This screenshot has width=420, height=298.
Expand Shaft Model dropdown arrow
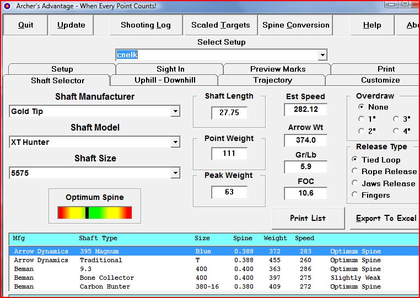point(175,142)
